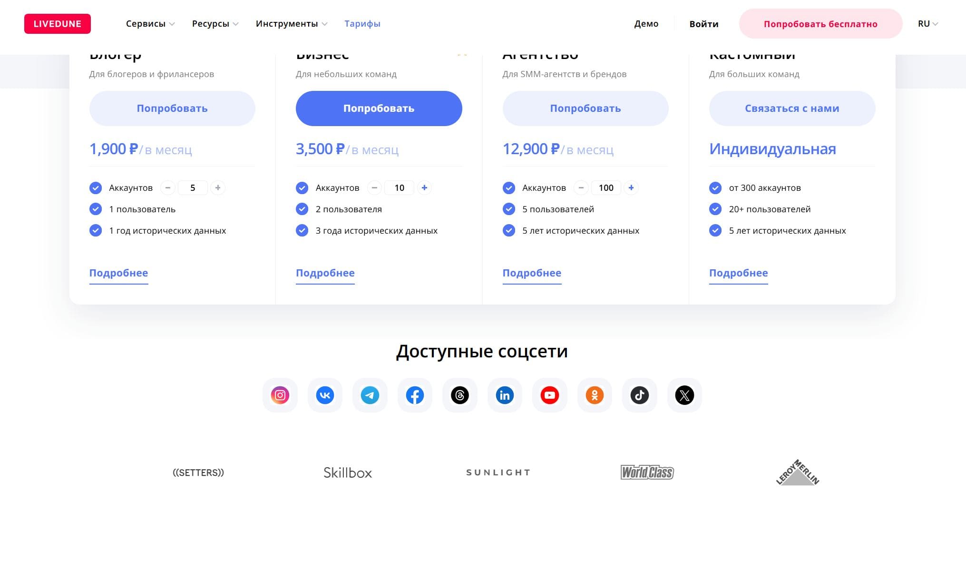Click the X (Twitter) icon
Image resolution: width=966 pixels, height=571 pixels.
(684, 395)
